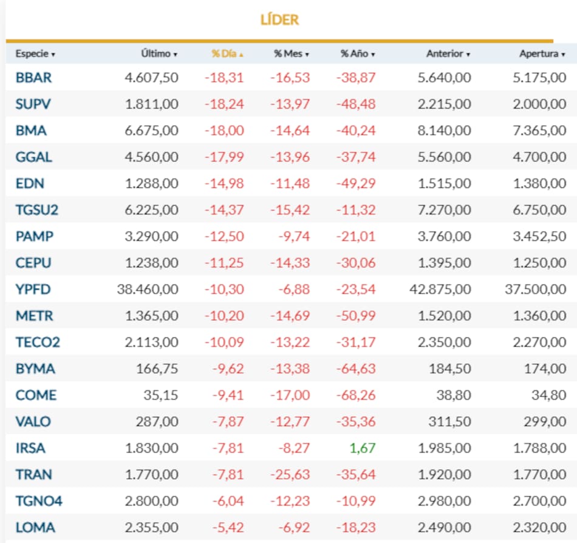Click the % Día sort header
577x543 pixels.
pyautogui.click(x=227, y=53)
